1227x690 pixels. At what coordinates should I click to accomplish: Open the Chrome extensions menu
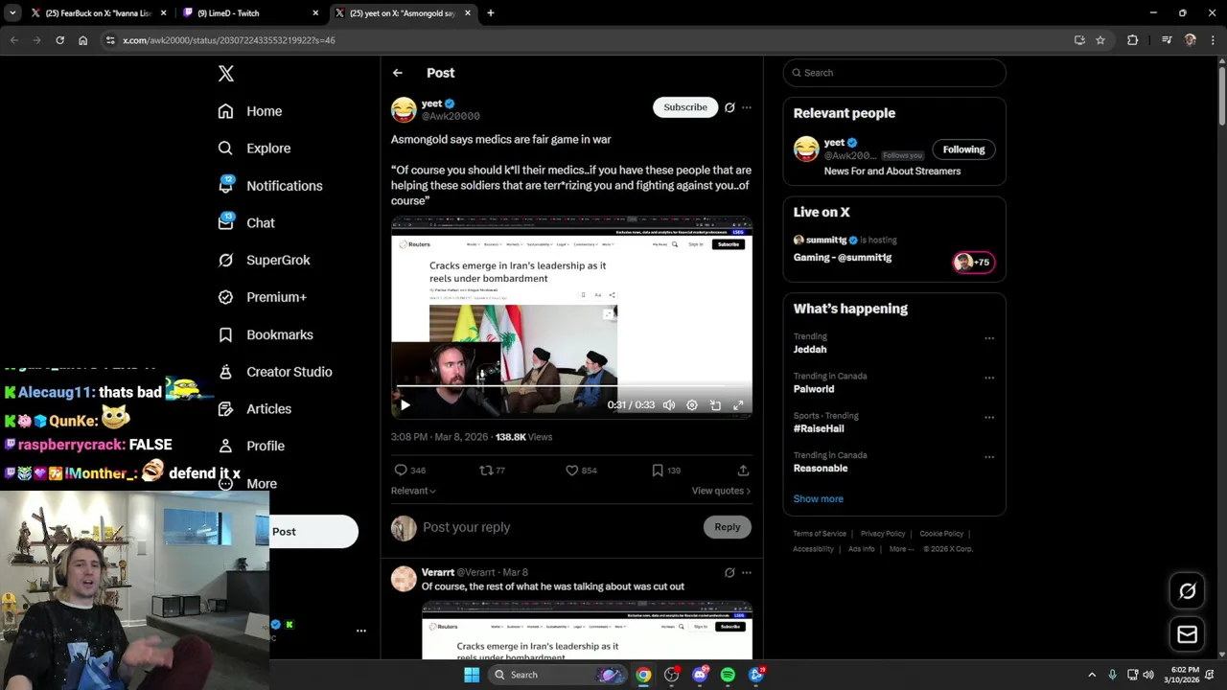pyautogui.click(x=1132, y=40)
